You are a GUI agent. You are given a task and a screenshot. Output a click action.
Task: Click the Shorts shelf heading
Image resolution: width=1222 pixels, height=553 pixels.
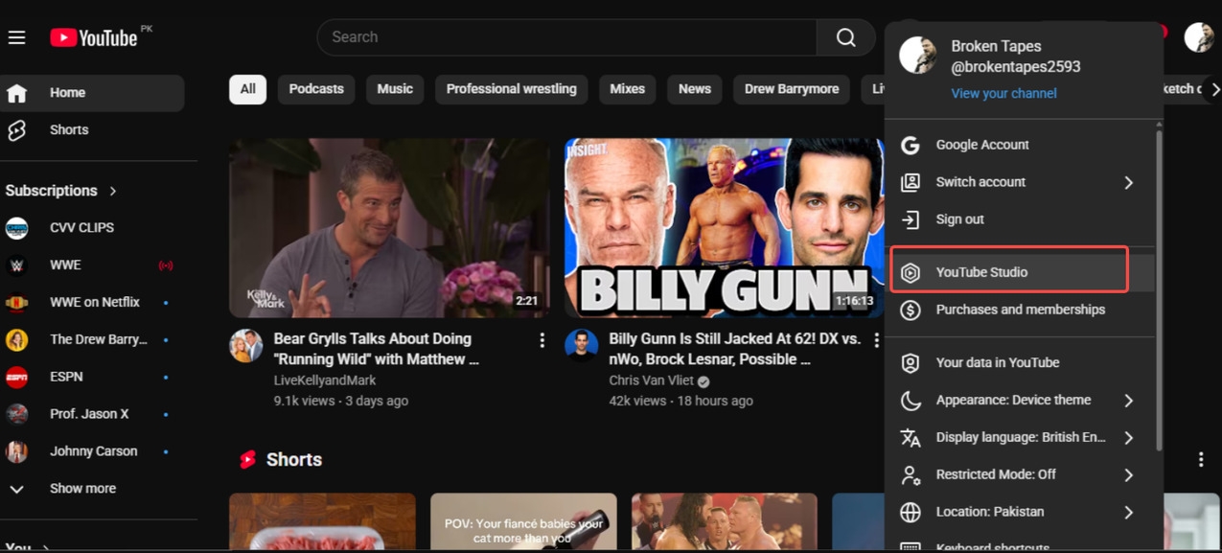tap(294, 460)
